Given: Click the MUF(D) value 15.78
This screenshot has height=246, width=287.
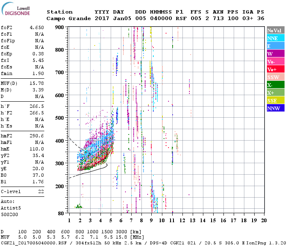Looking at the screenshot, I should pyautogui.click(x=37, y=84).
